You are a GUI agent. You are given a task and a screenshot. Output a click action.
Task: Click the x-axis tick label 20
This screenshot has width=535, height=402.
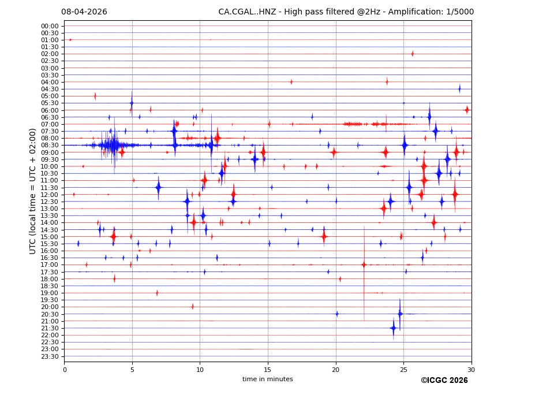336,370
